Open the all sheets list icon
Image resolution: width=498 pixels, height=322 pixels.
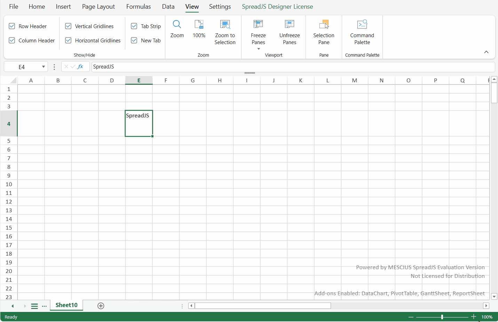[34, 306]
